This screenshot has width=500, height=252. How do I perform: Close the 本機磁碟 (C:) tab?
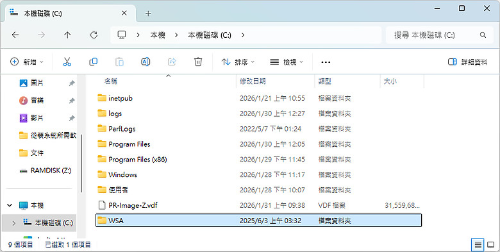pyautogui.click(x=124, y=13)
